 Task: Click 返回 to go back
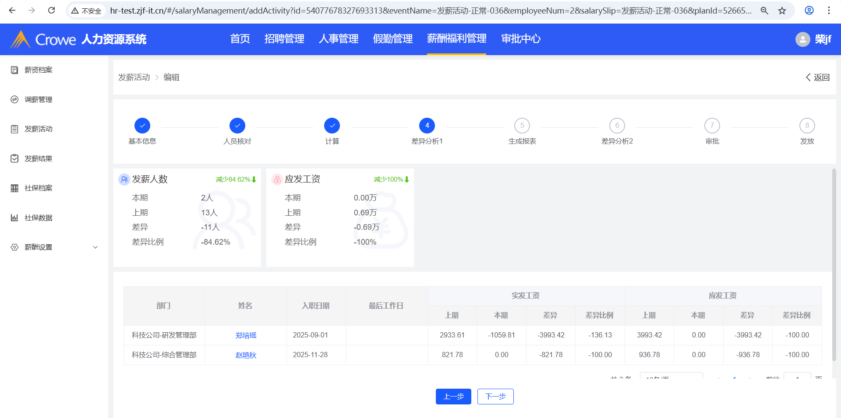pyautogui.click(x=817, y=77)
